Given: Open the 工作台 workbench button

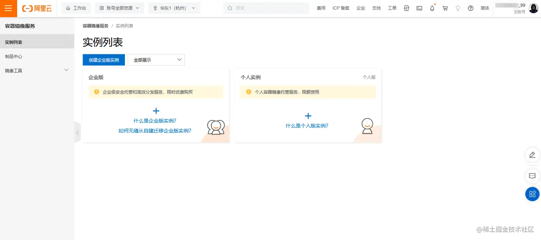Looking at the screenshot, I should pos(76,8).
